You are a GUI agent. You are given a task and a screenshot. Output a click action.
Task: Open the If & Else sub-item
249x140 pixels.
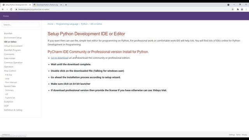point(9,75)
